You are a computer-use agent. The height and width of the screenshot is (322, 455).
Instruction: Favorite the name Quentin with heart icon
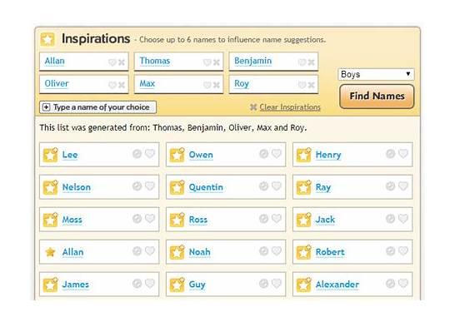(277, 186)
